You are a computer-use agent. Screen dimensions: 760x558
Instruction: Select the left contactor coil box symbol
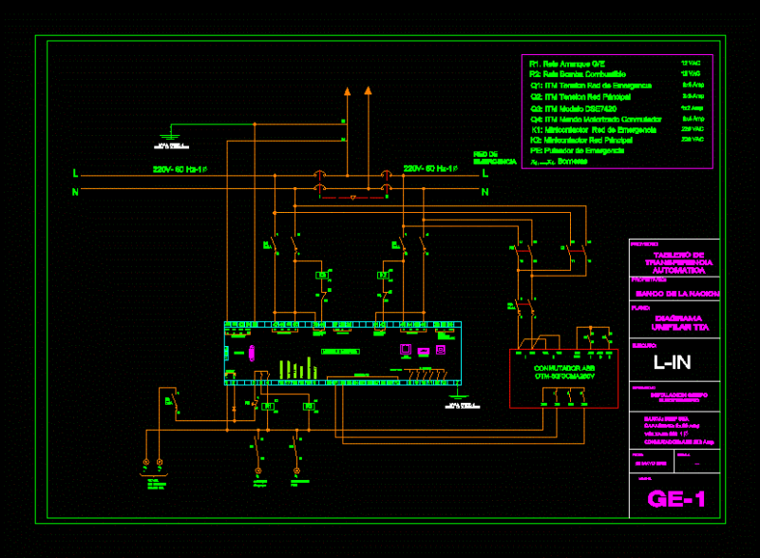[x=321, y=276]
